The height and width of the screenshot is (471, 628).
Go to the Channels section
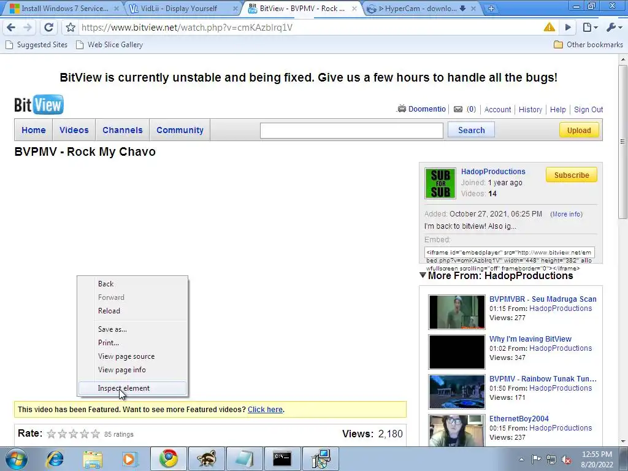pos(123,130)
